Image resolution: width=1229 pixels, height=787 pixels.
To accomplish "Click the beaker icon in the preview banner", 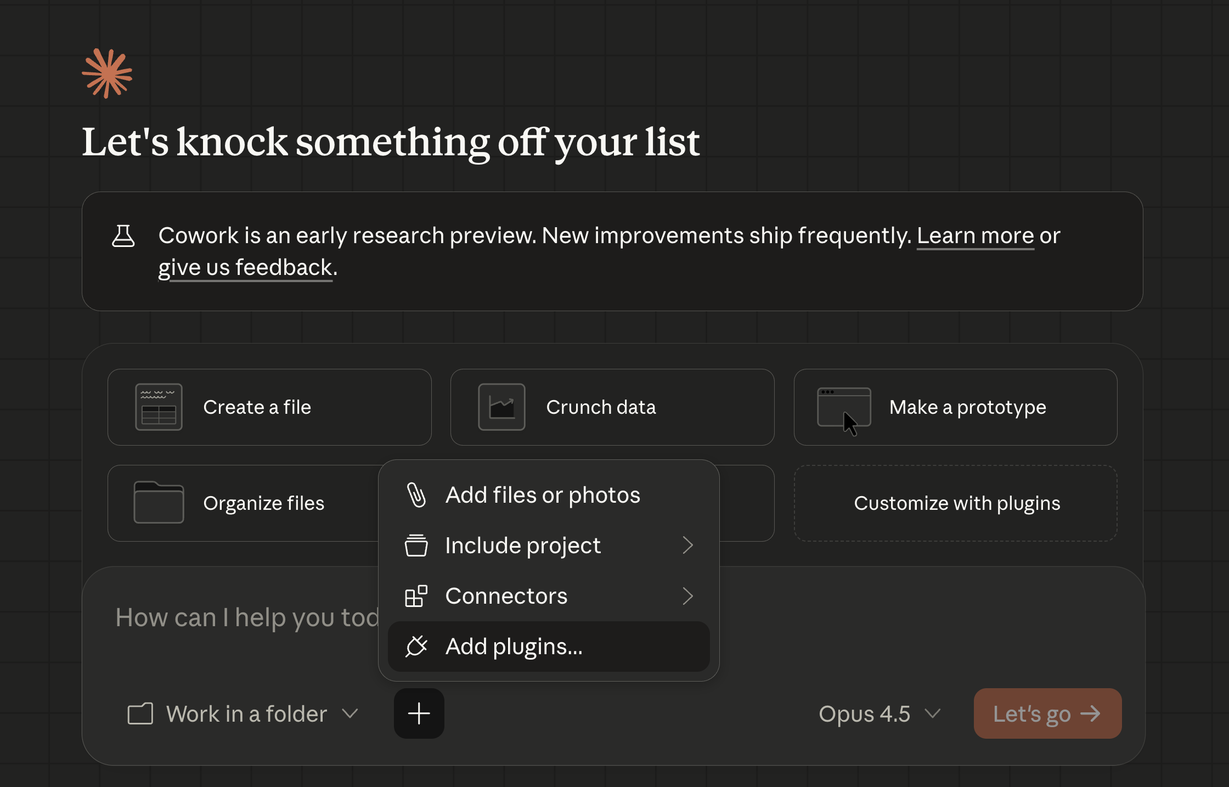I will pyautogui.click(x=124, y=236).
